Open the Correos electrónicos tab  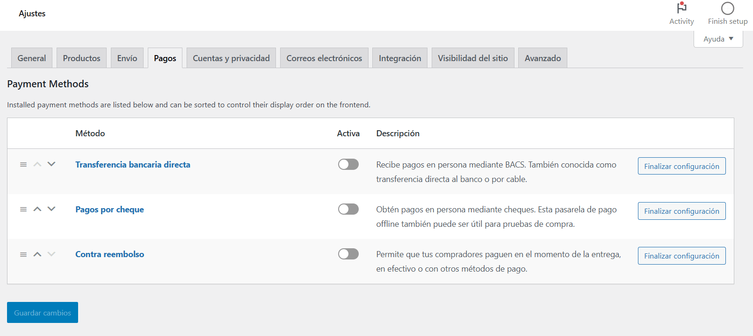click(324, 58)
